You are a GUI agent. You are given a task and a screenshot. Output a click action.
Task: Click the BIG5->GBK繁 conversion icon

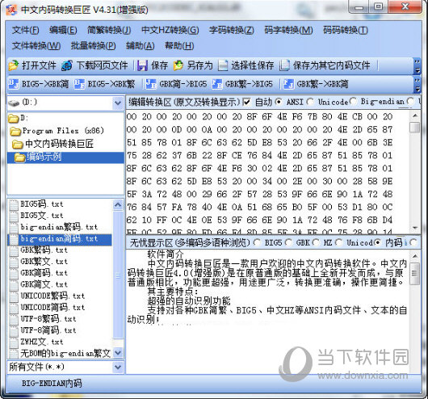point(79,83)
